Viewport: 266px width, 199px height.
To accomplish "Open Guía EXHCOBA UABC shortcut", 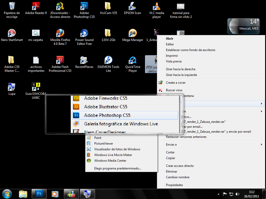I will 36,91.
